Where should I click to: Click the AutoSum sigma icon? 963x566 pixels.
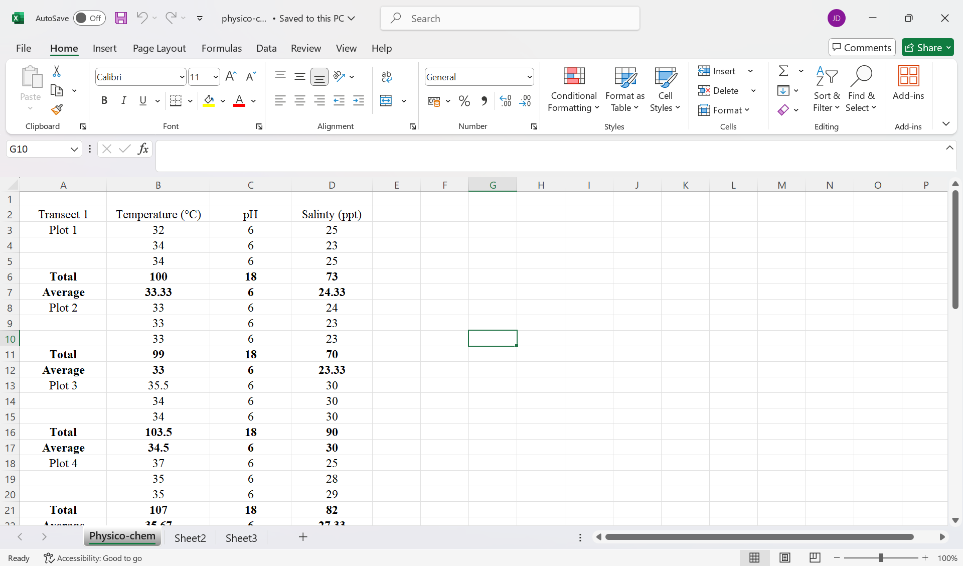click(x=783, y=71)
